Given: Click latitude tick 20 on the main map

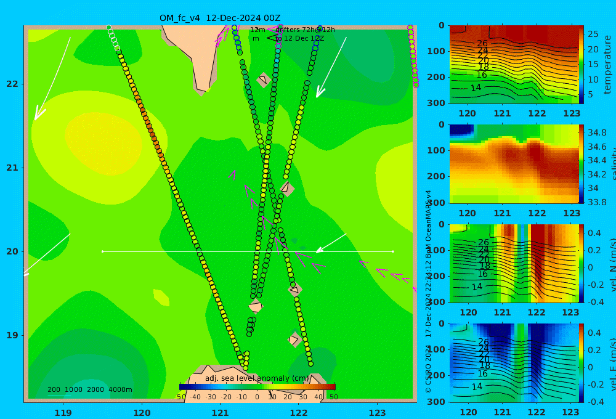Looking at the screenshot, I should [12, 251].
